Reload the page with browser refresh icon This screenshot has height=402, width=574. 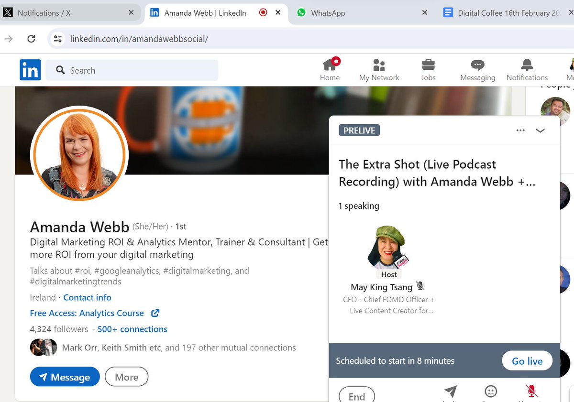point(32,39)
